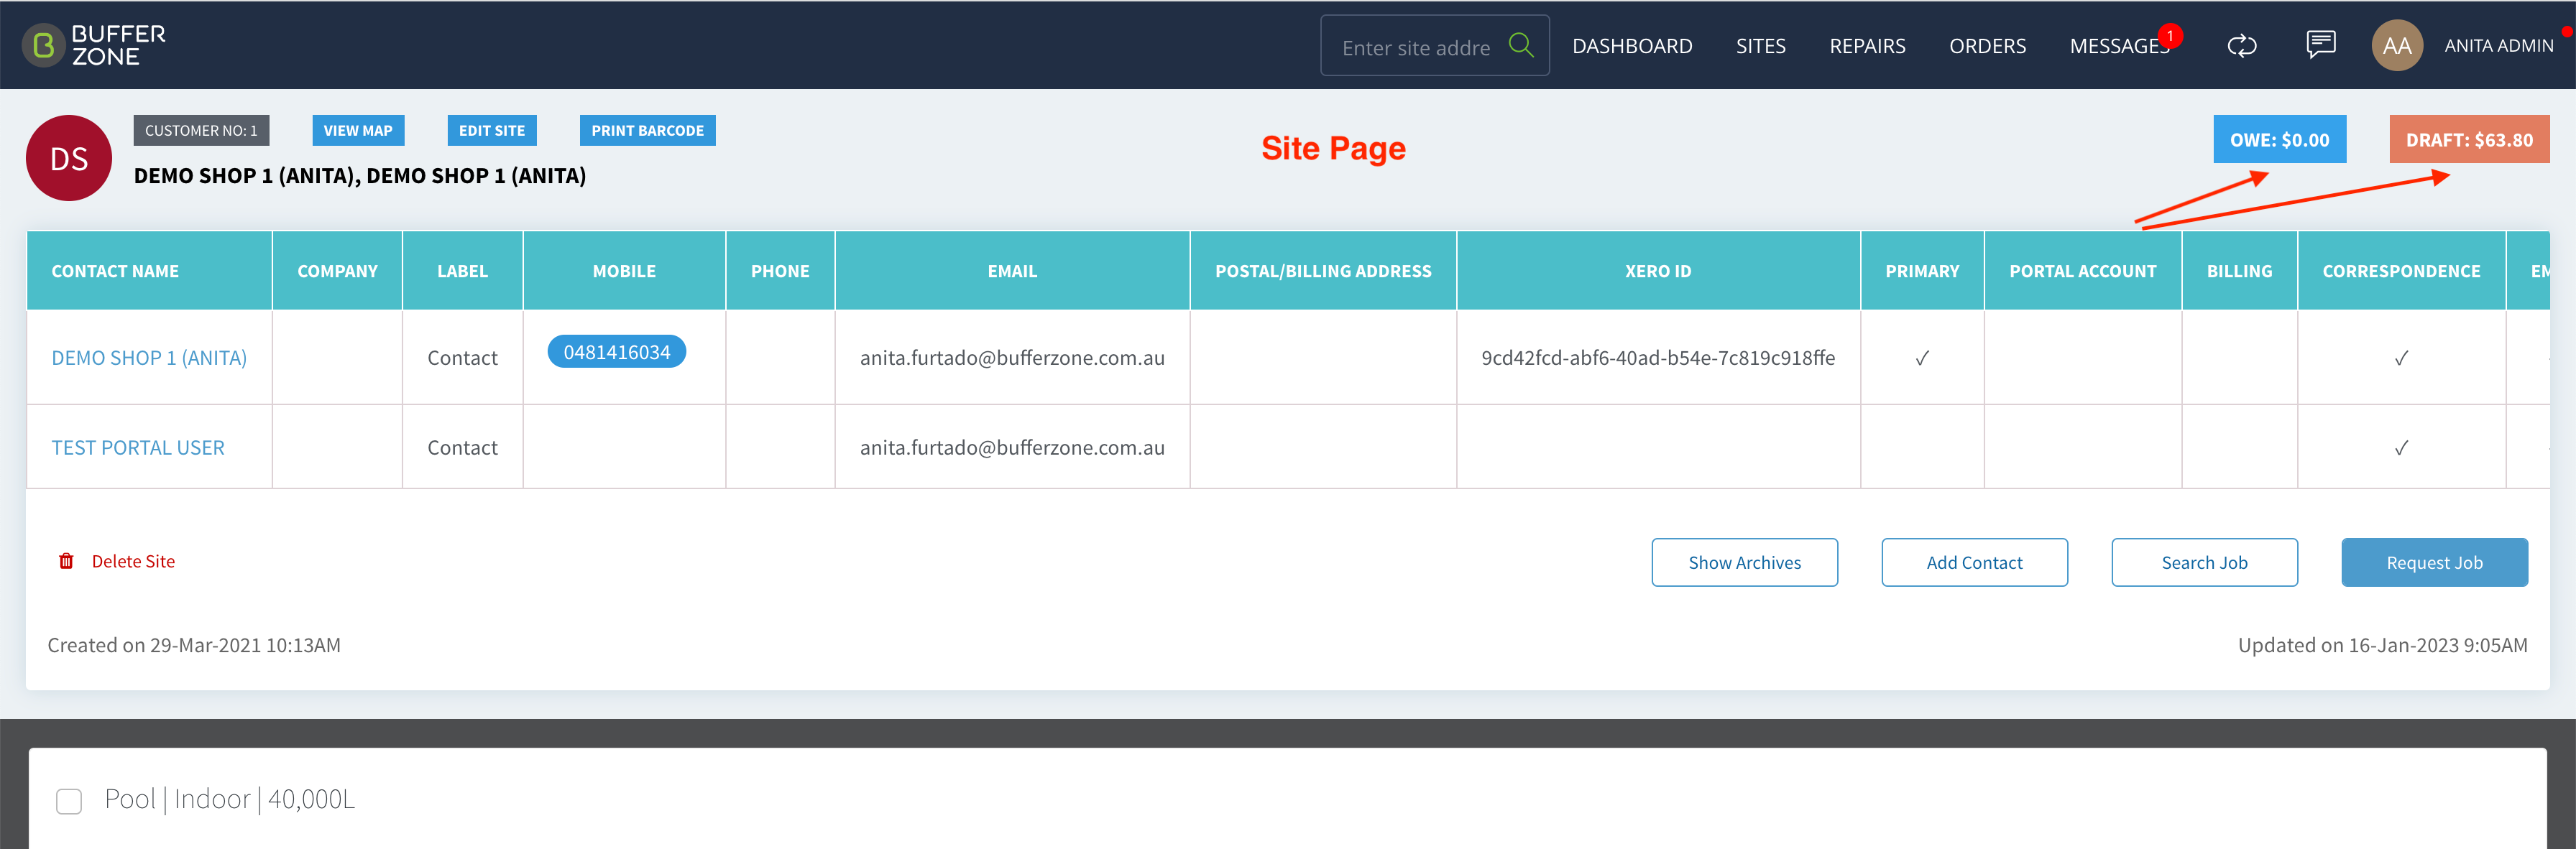The width and height of the screenshot is (2576, 849).
Task: Click the Request Job button
Action: click(x=2434, y=562)
